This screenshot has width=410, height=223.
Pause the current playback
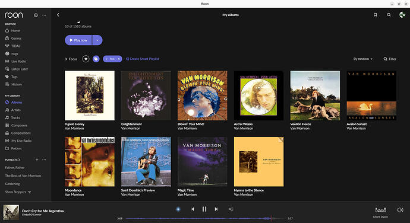pos(204,209)
